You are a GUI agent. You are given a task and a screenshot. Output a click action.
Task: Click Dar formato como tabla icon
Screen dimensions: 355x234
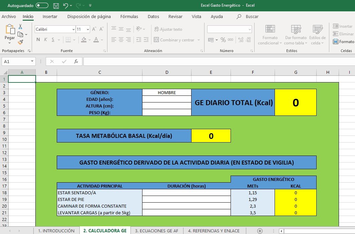click(x=296, y=29)
